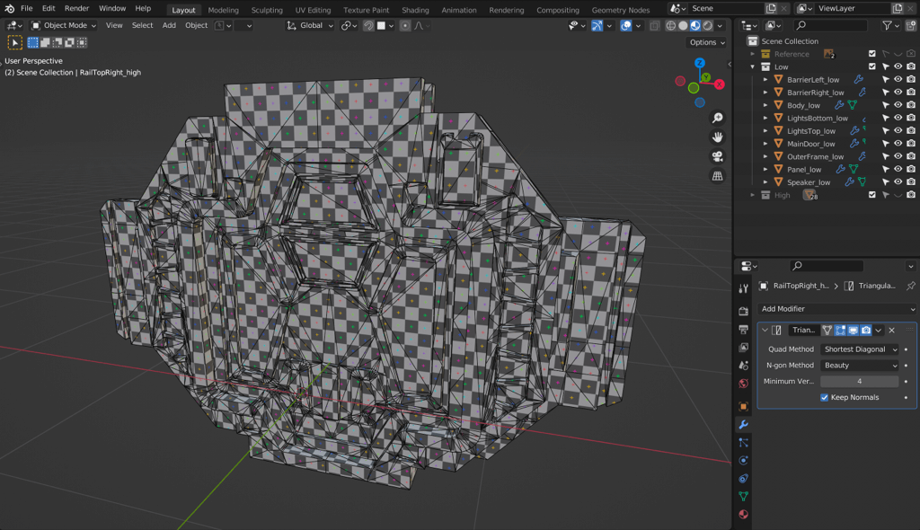Open the Object Mode dropdown
920x530 pixels.
tap(65, 25)
